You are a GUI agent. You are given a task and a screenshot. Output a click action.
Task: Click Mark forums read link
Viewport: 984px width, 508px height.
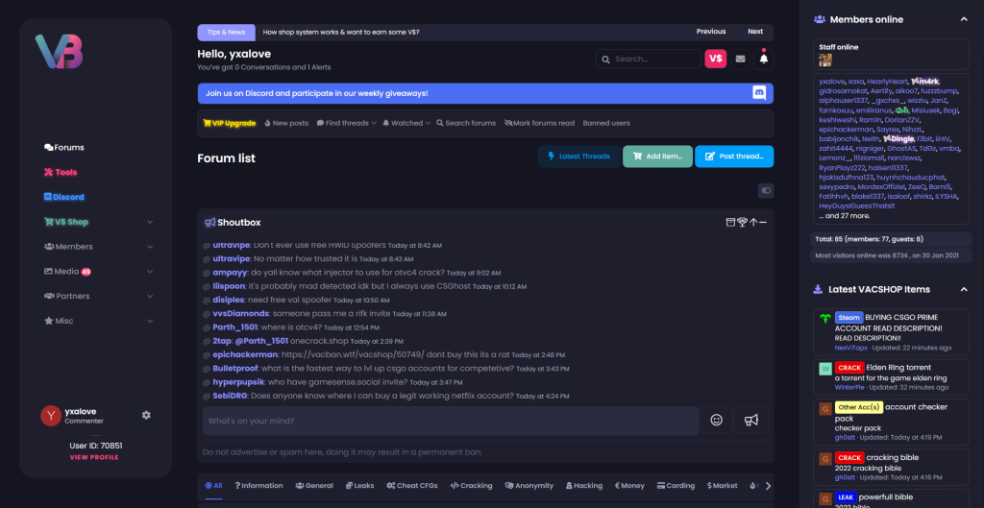pyautogui.click(x=539, y=123)
